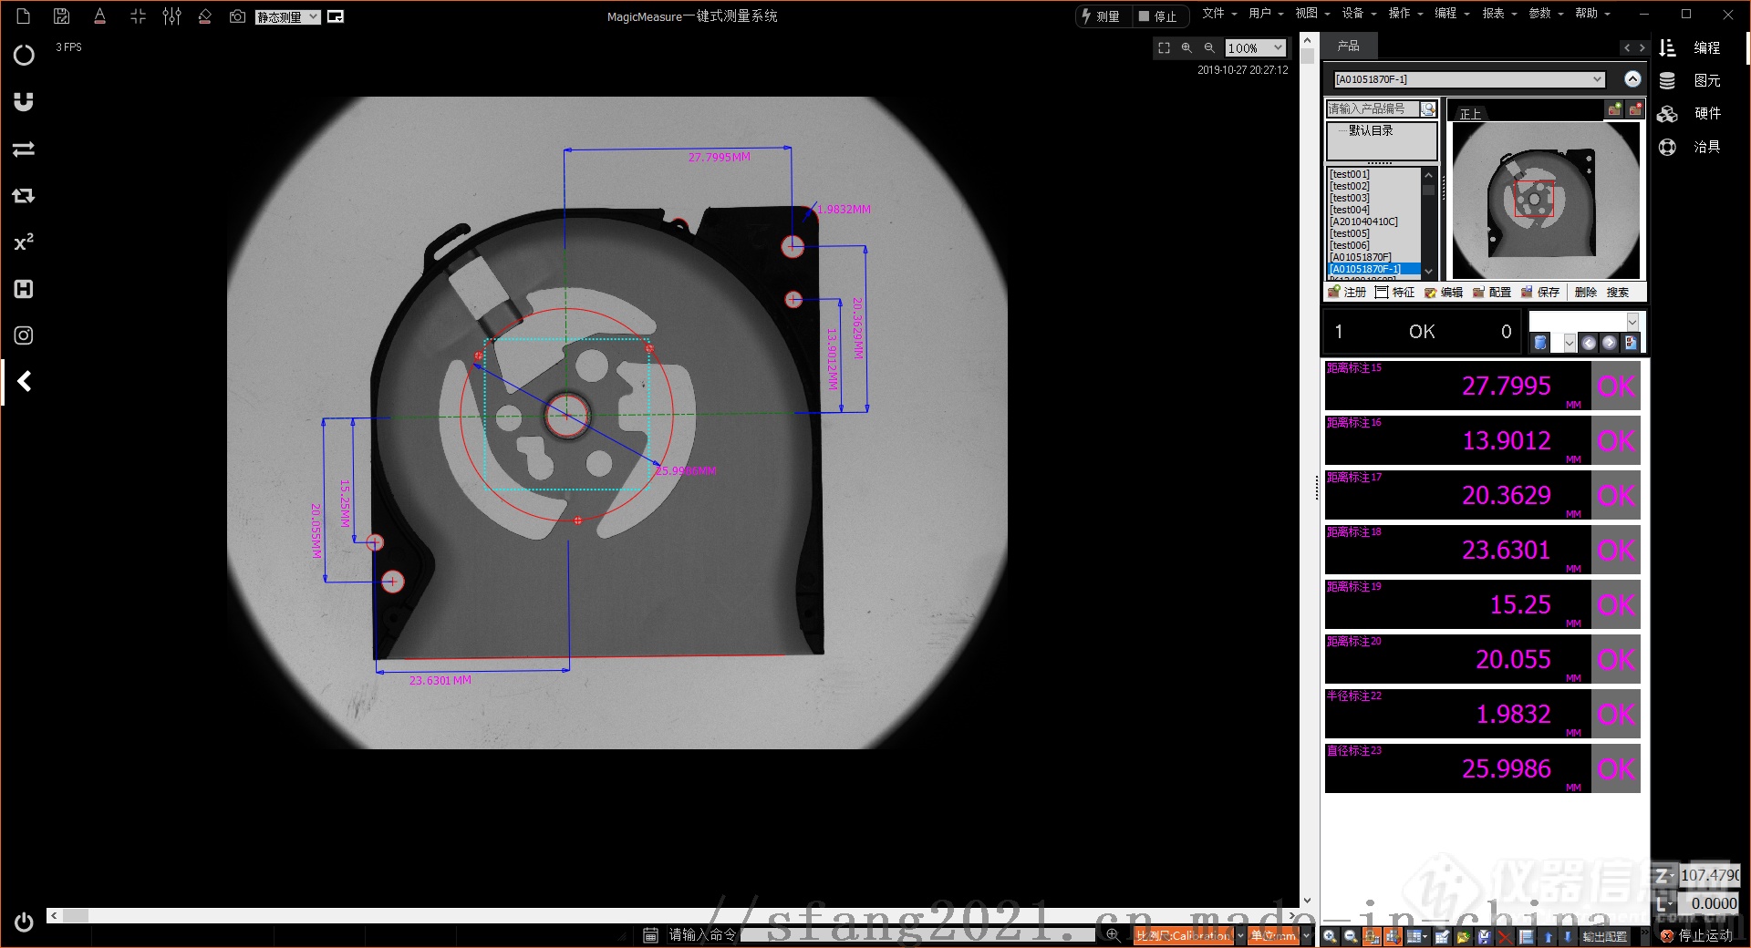Select [test001] in product list
The height and width of the screenshot is (948, 1751).
coord(1350,174)
